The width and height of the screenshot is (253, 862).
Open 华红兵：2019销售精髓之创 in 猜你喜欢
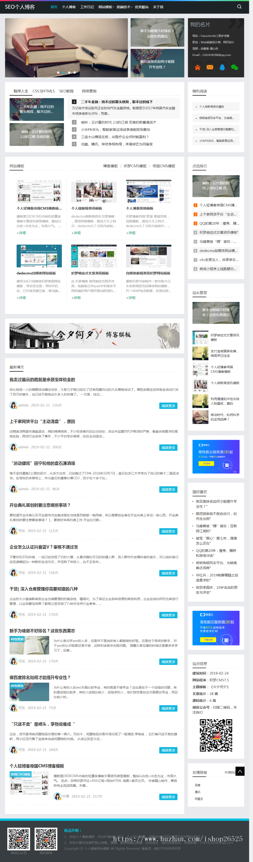[217, 577]
